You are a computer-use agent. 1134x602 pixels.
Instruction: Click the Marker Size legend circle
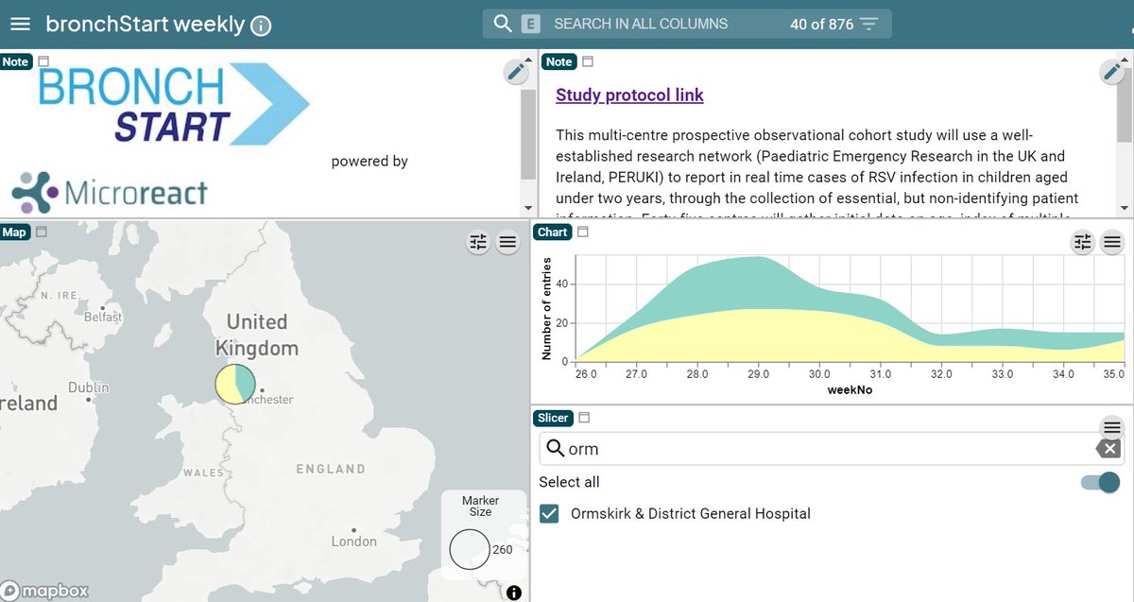(470, 549)
